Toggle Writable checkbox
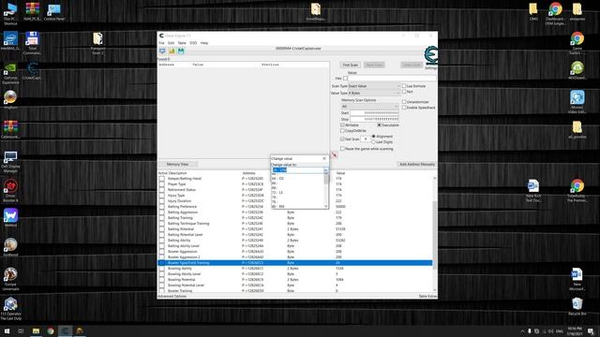 click(342, 125)
